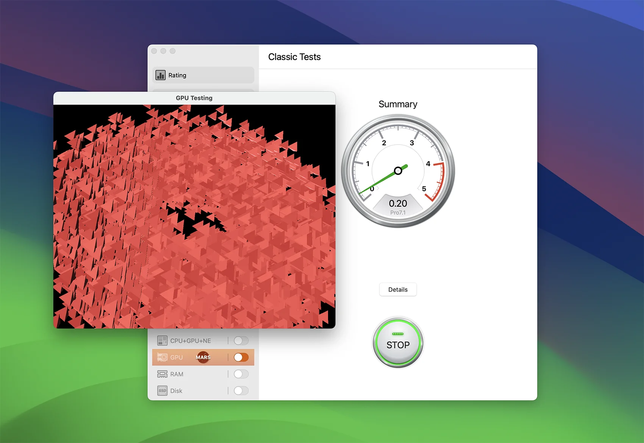Click the main window's zoom button

pos(172,51)
